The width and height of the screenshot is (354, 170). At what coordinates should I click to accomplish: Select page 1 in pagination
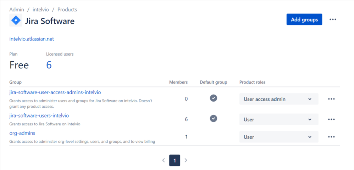pos(175,160)
